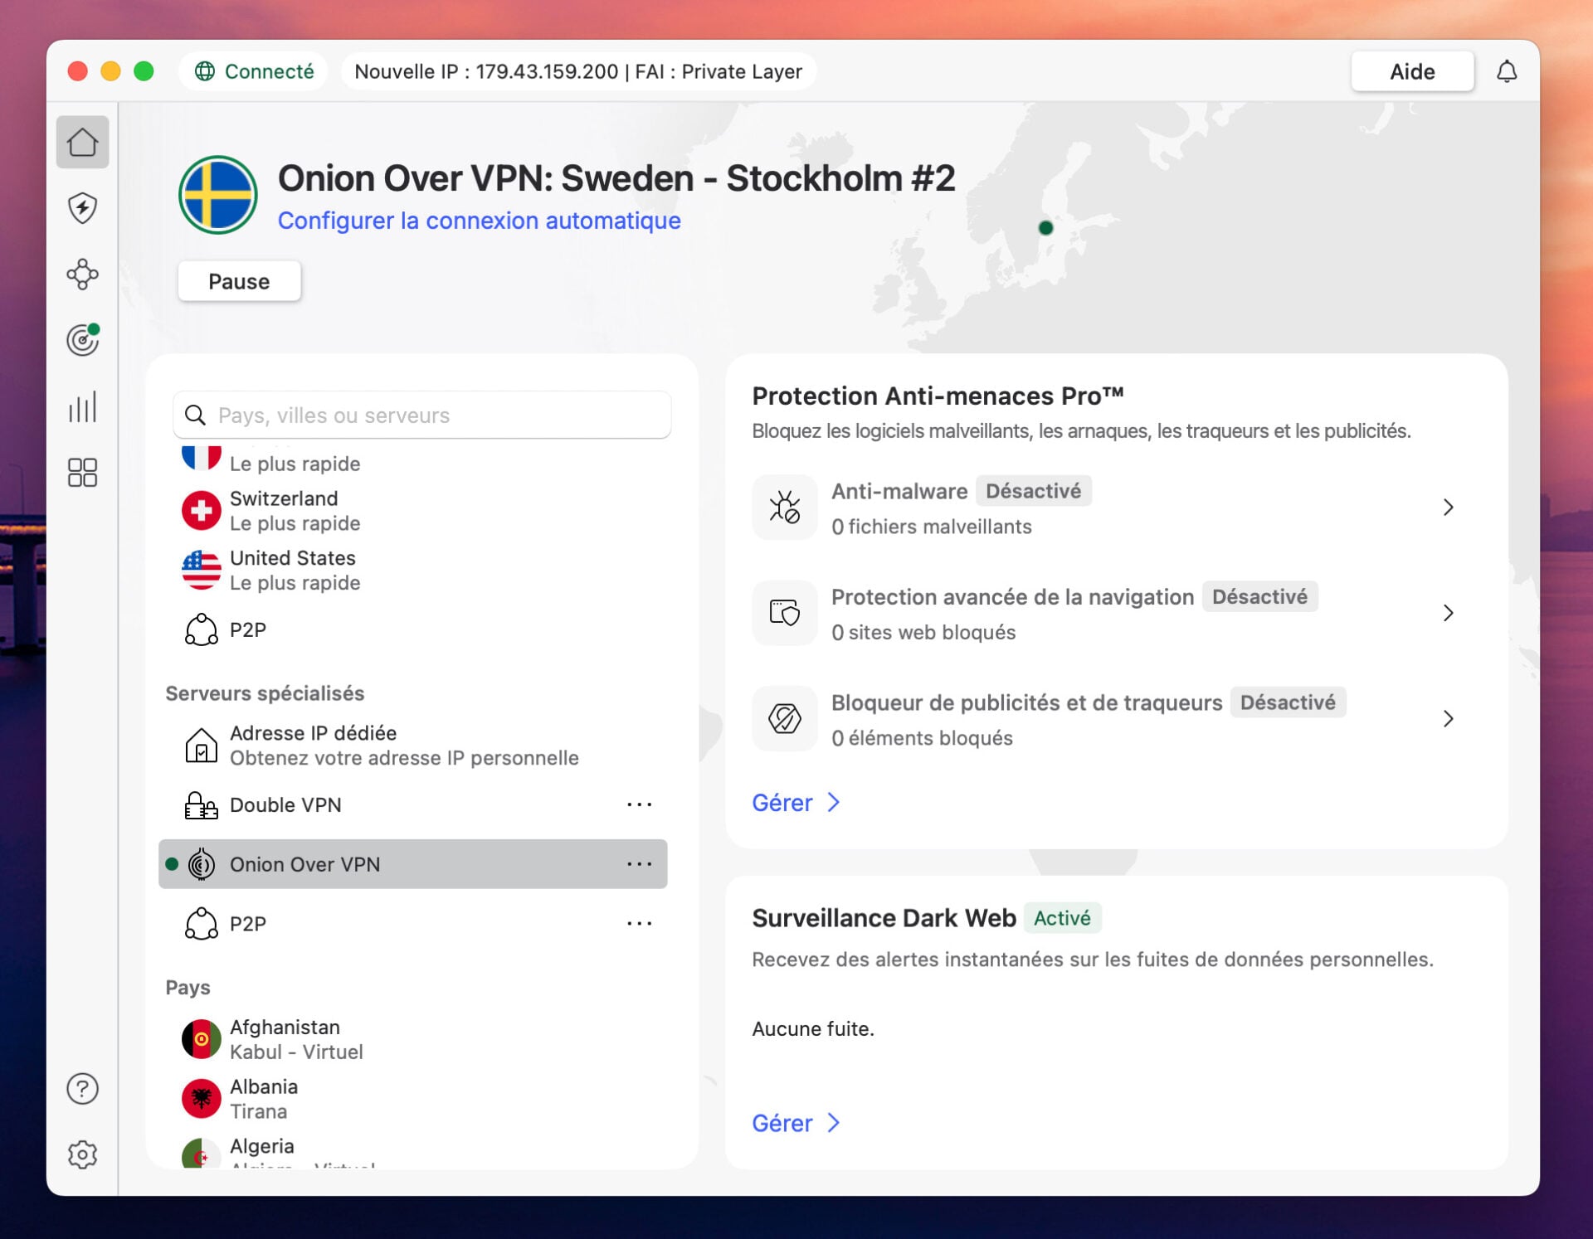
Task: Open the Home tab in the sidebar
Action: click(x=82, y=142)
